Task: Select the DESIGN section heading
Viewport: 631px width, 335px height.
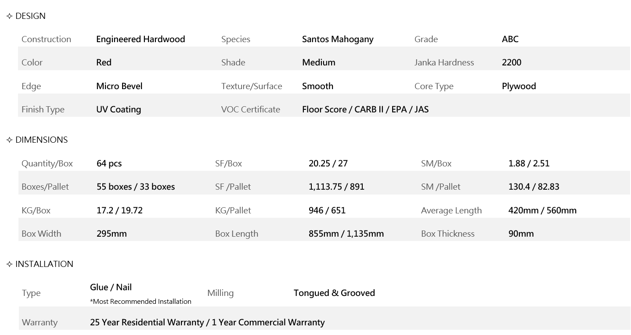Action: 30,16
